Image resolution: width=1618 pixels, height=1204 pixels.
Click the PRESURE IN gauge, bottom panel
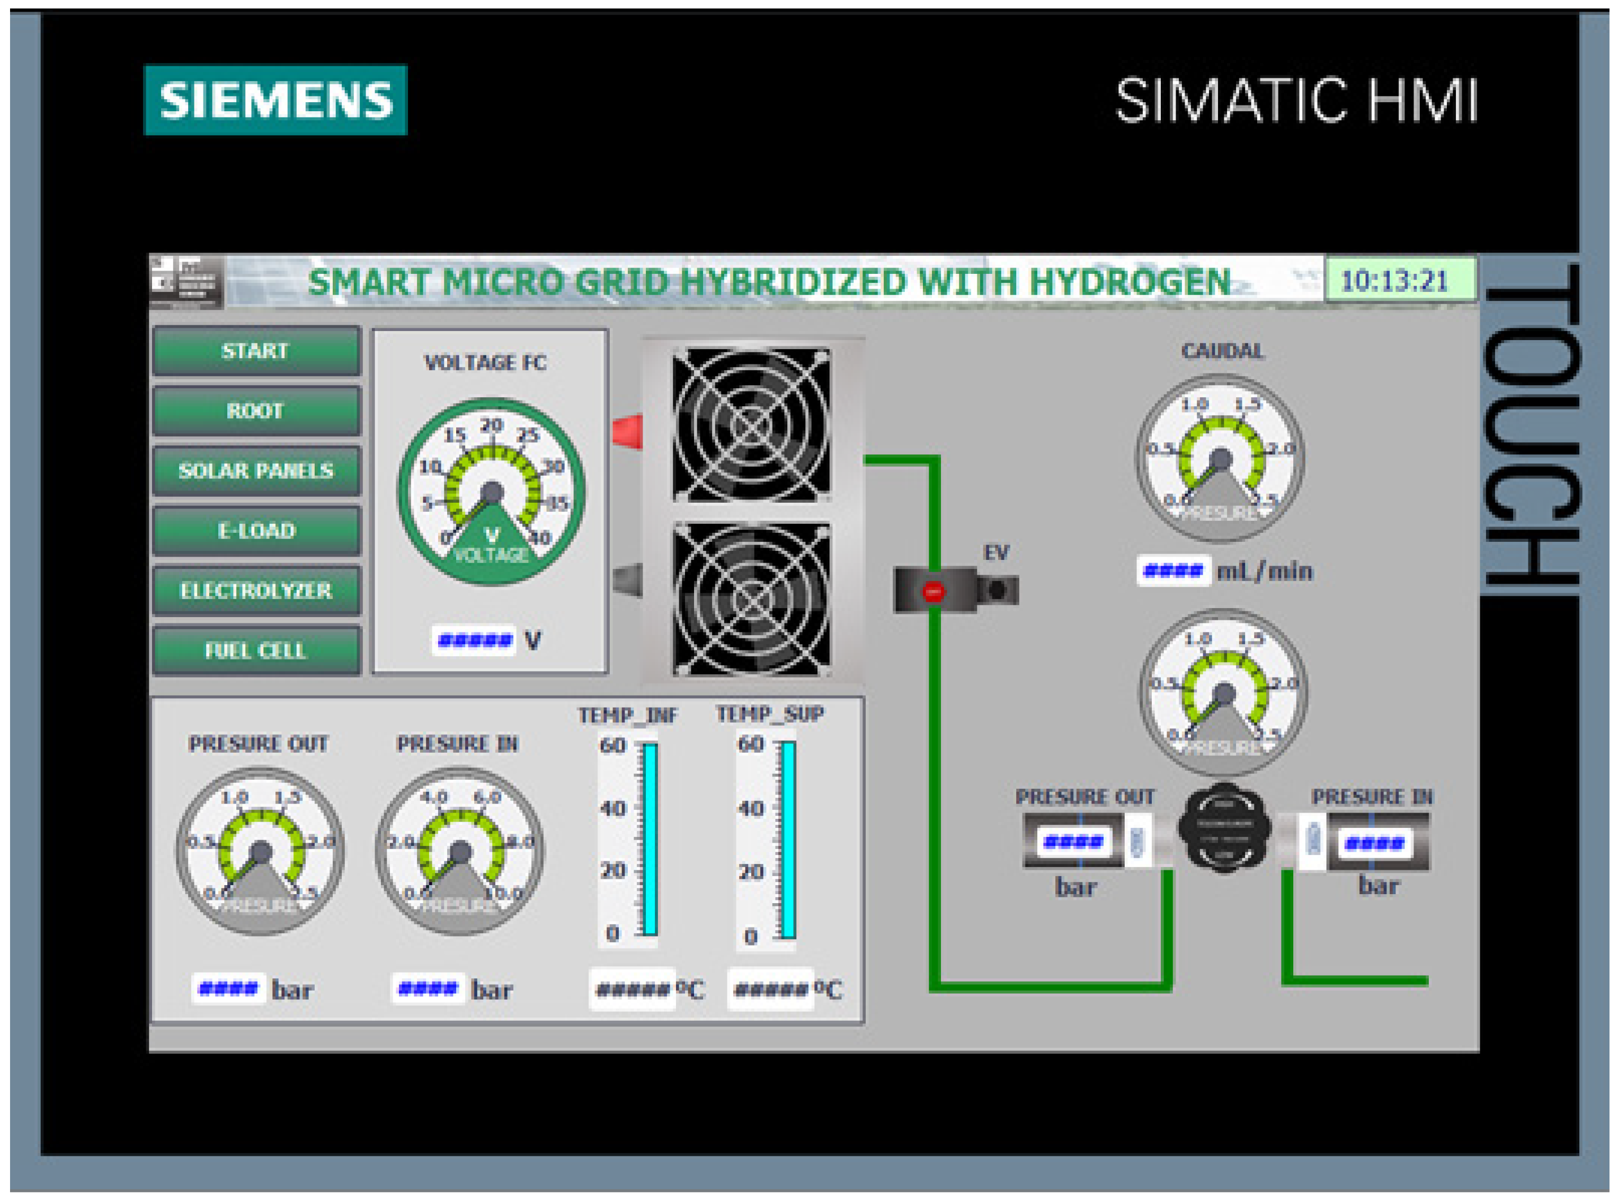(x=459, y=851)
